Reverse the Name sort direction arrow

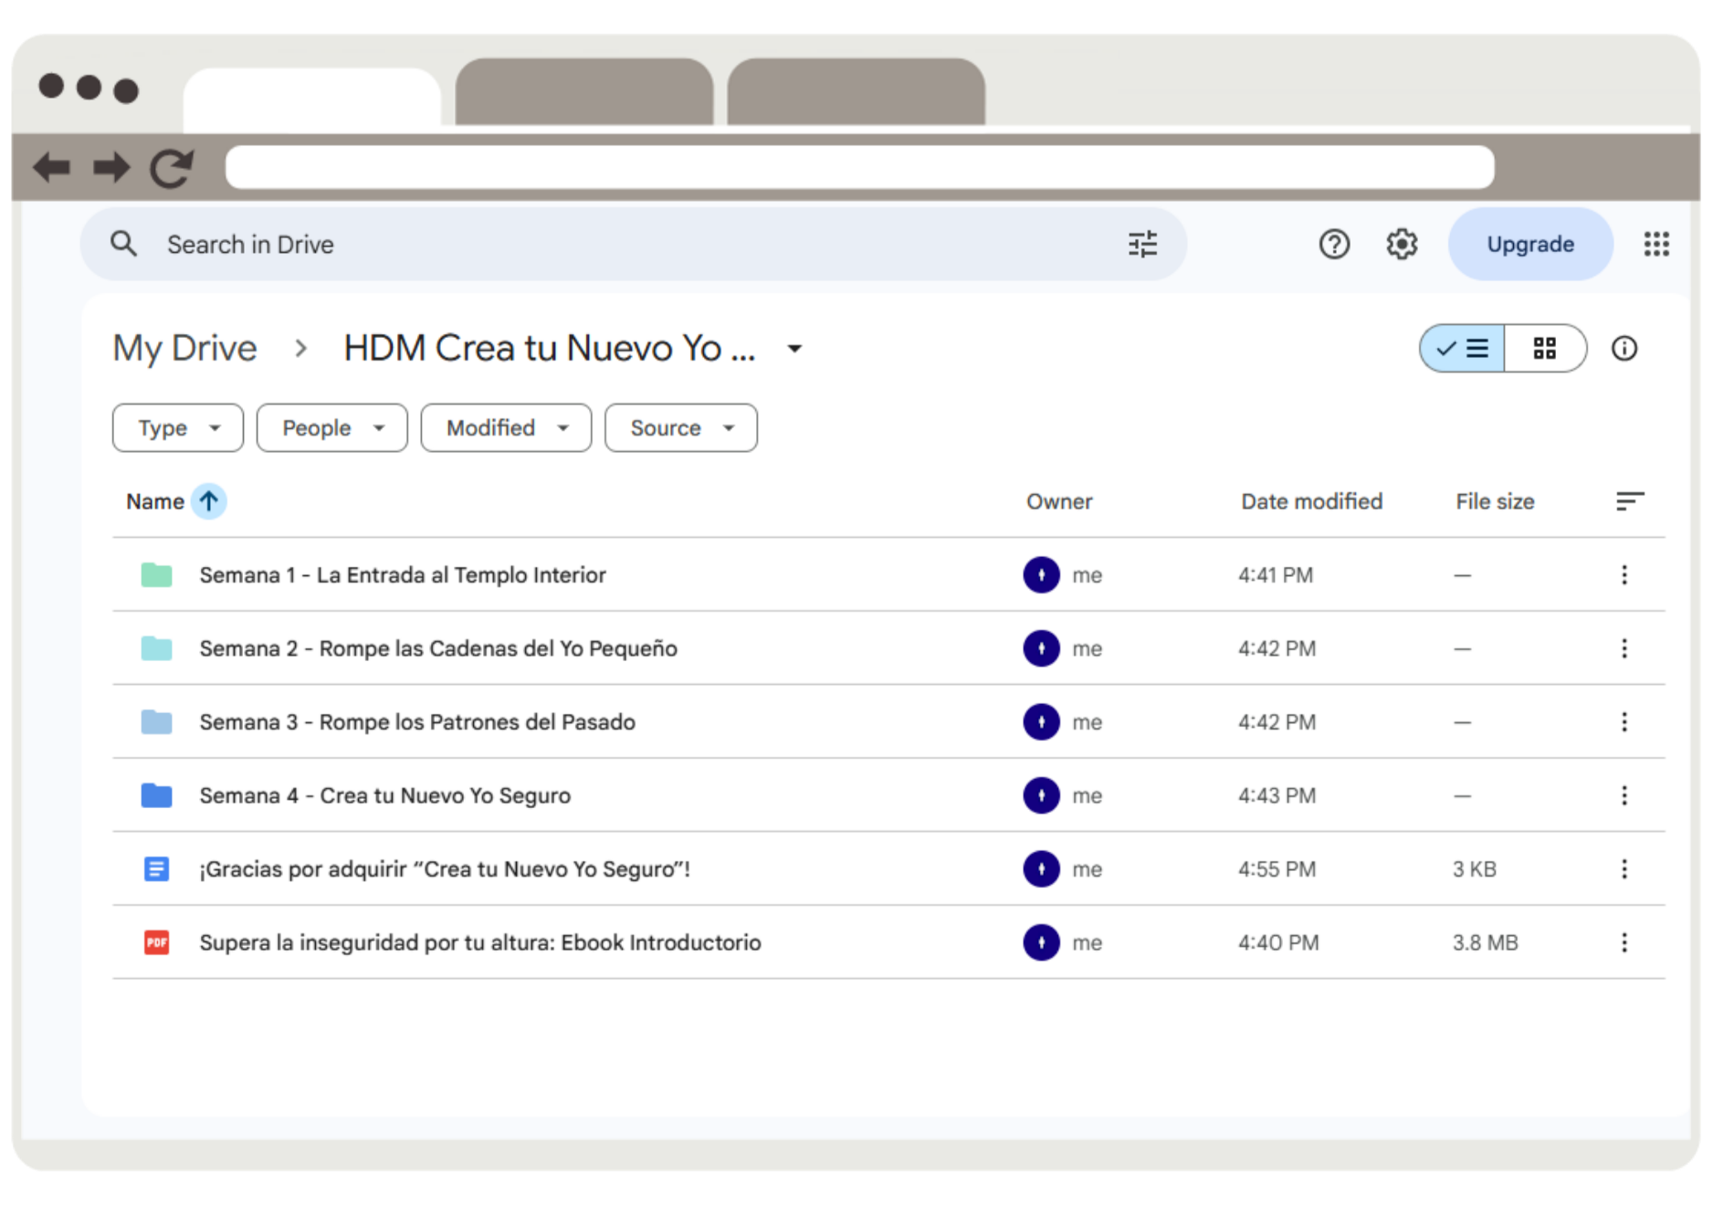pyautogui.click(x=209, y=501)
